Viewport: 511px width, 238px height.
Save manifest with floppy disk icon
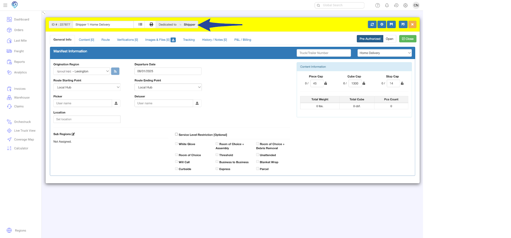click(391, 25)
